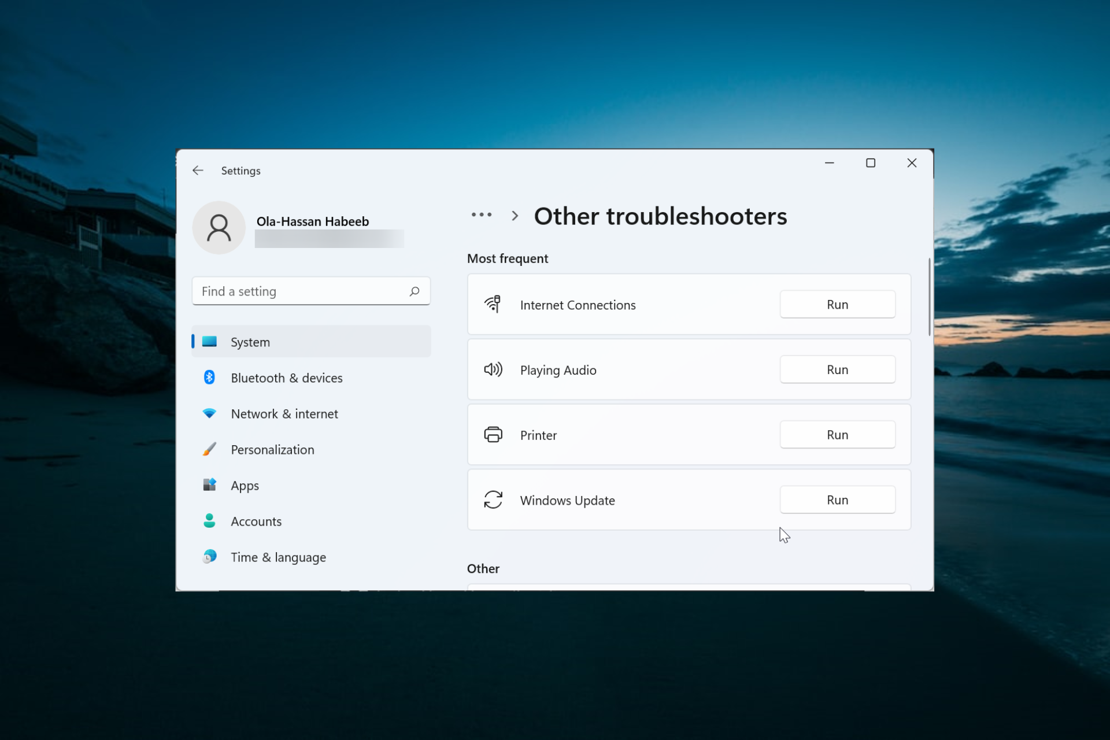Select the Apps settings section
1110x740 pixels.
click(245, 486)
